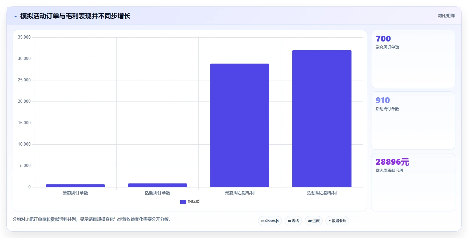
Task: Click the 28896元 value in card
Action: pos(392,162)
